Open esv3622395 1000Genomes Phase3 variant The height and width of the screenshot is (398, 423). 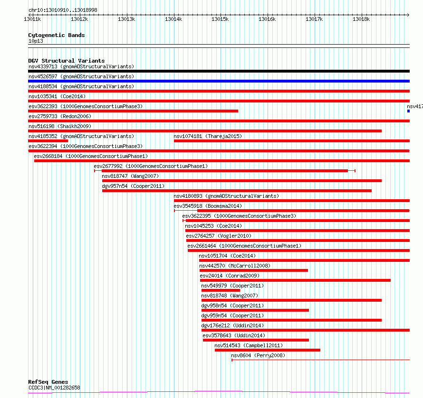coord(239,216)
